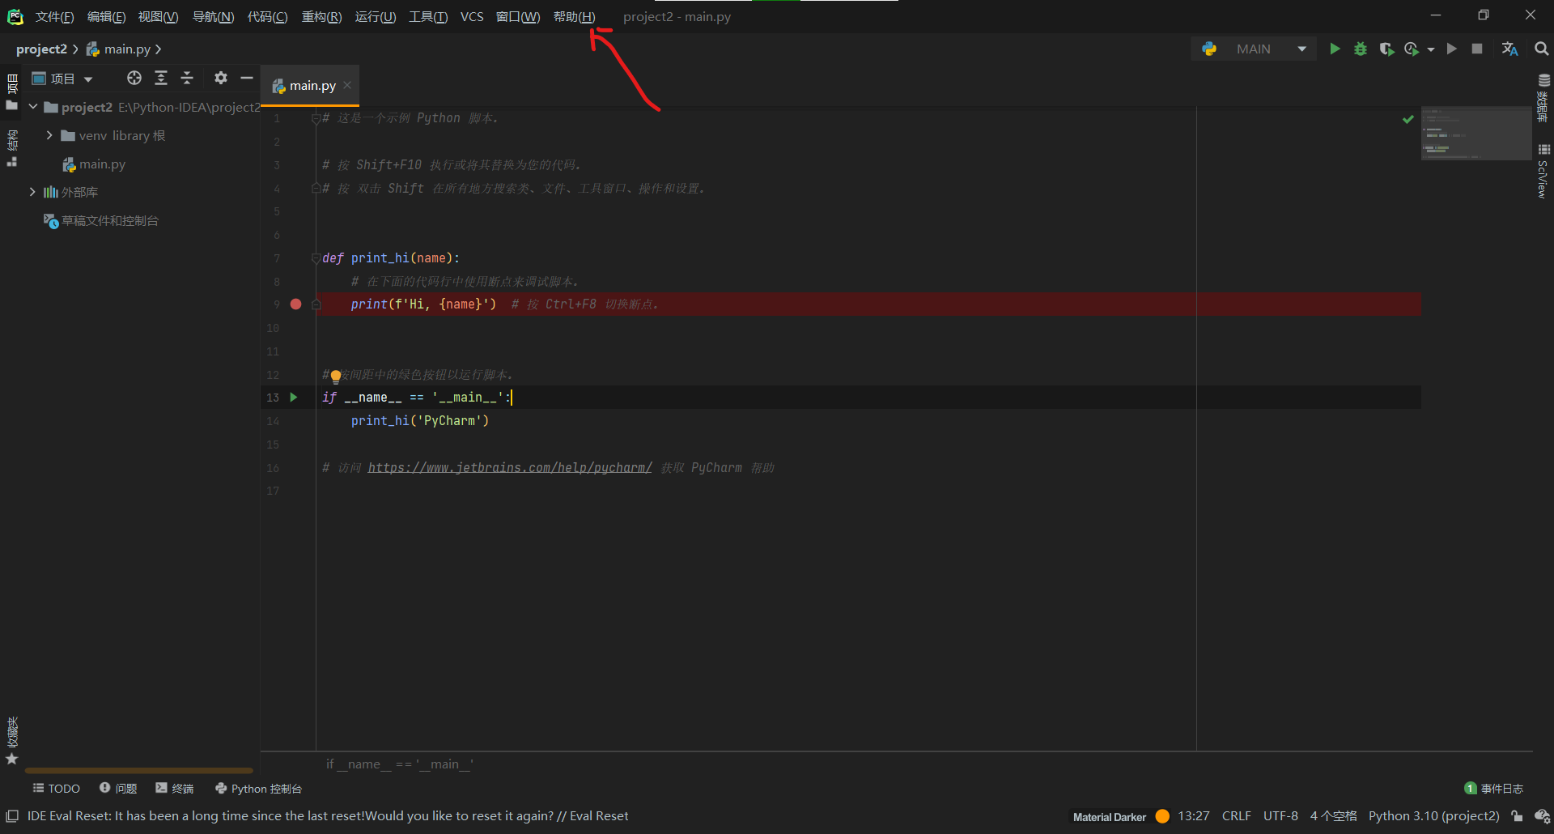1554x834 pixels.
Task: Open the 视图(V) menu
Action: 158,17
